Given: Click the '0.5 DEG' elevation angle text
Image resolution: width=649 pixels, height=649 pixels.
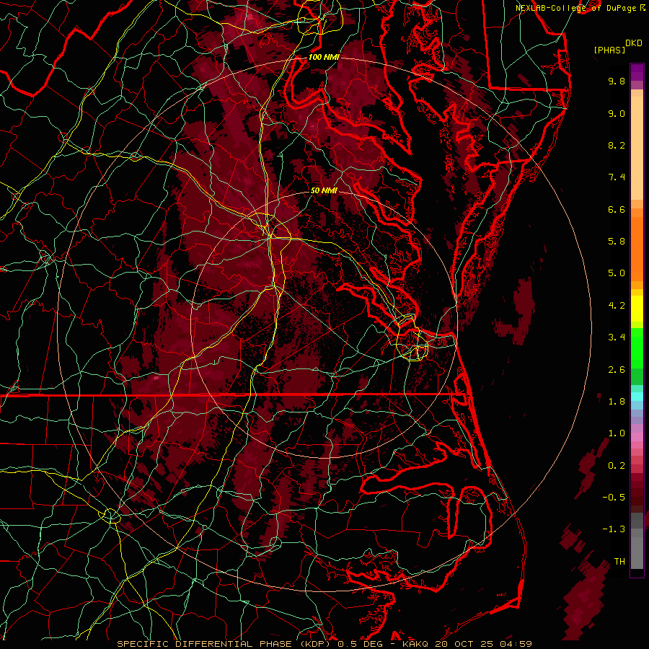Looking at the screenshot, I should [x=359, y=644].
